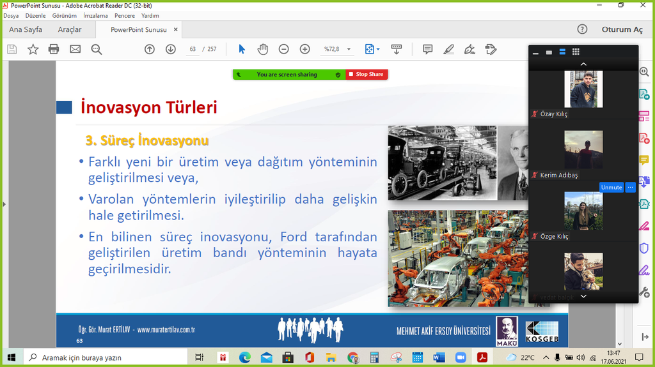Activate the hand pan tool

263,49
